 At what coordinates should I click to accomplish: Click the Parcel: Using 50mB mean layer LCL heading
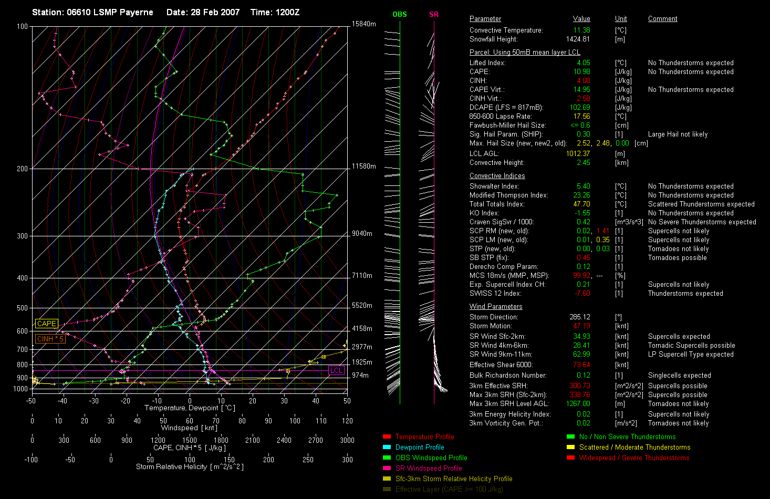point(525,53)
